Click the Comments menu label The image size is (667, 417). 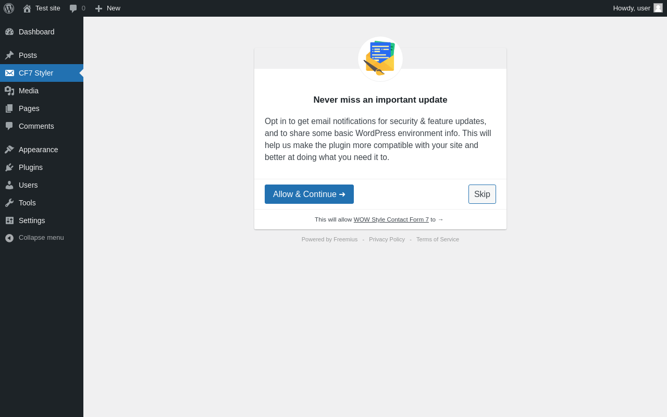[36, 126]
